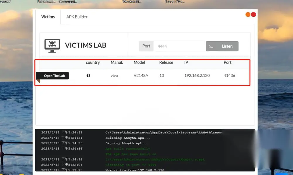The image size is (293, 175).
Task: Click the question mark country icon
Action: coord(88,76)
